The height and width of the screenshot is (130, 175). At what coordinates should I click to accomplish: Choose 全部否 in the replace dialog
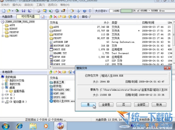tap(141, 105)
